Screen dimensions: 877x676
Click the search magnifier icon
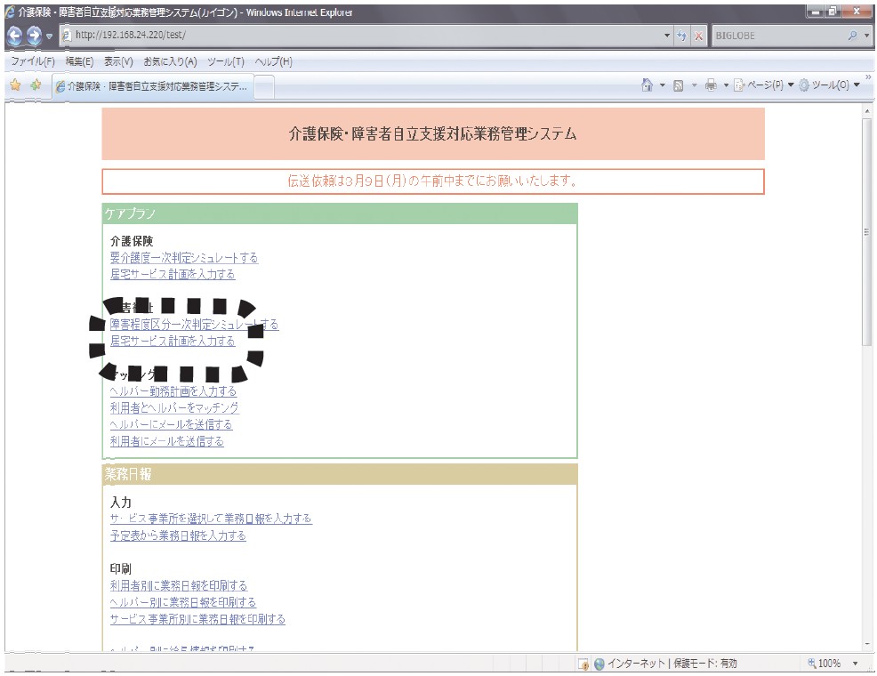[852, 36]
